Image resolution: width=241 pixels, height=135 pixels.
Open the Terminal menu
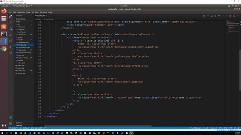click(43, 12)
